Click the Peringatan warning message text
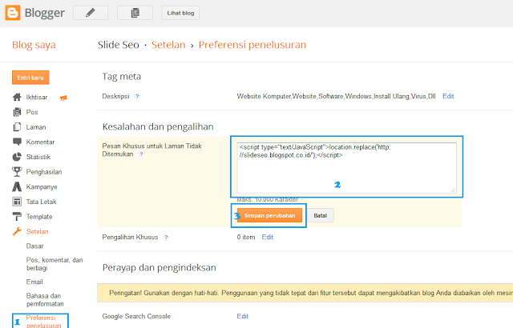This screenshot has width=513, height=328. click(311, 293)
